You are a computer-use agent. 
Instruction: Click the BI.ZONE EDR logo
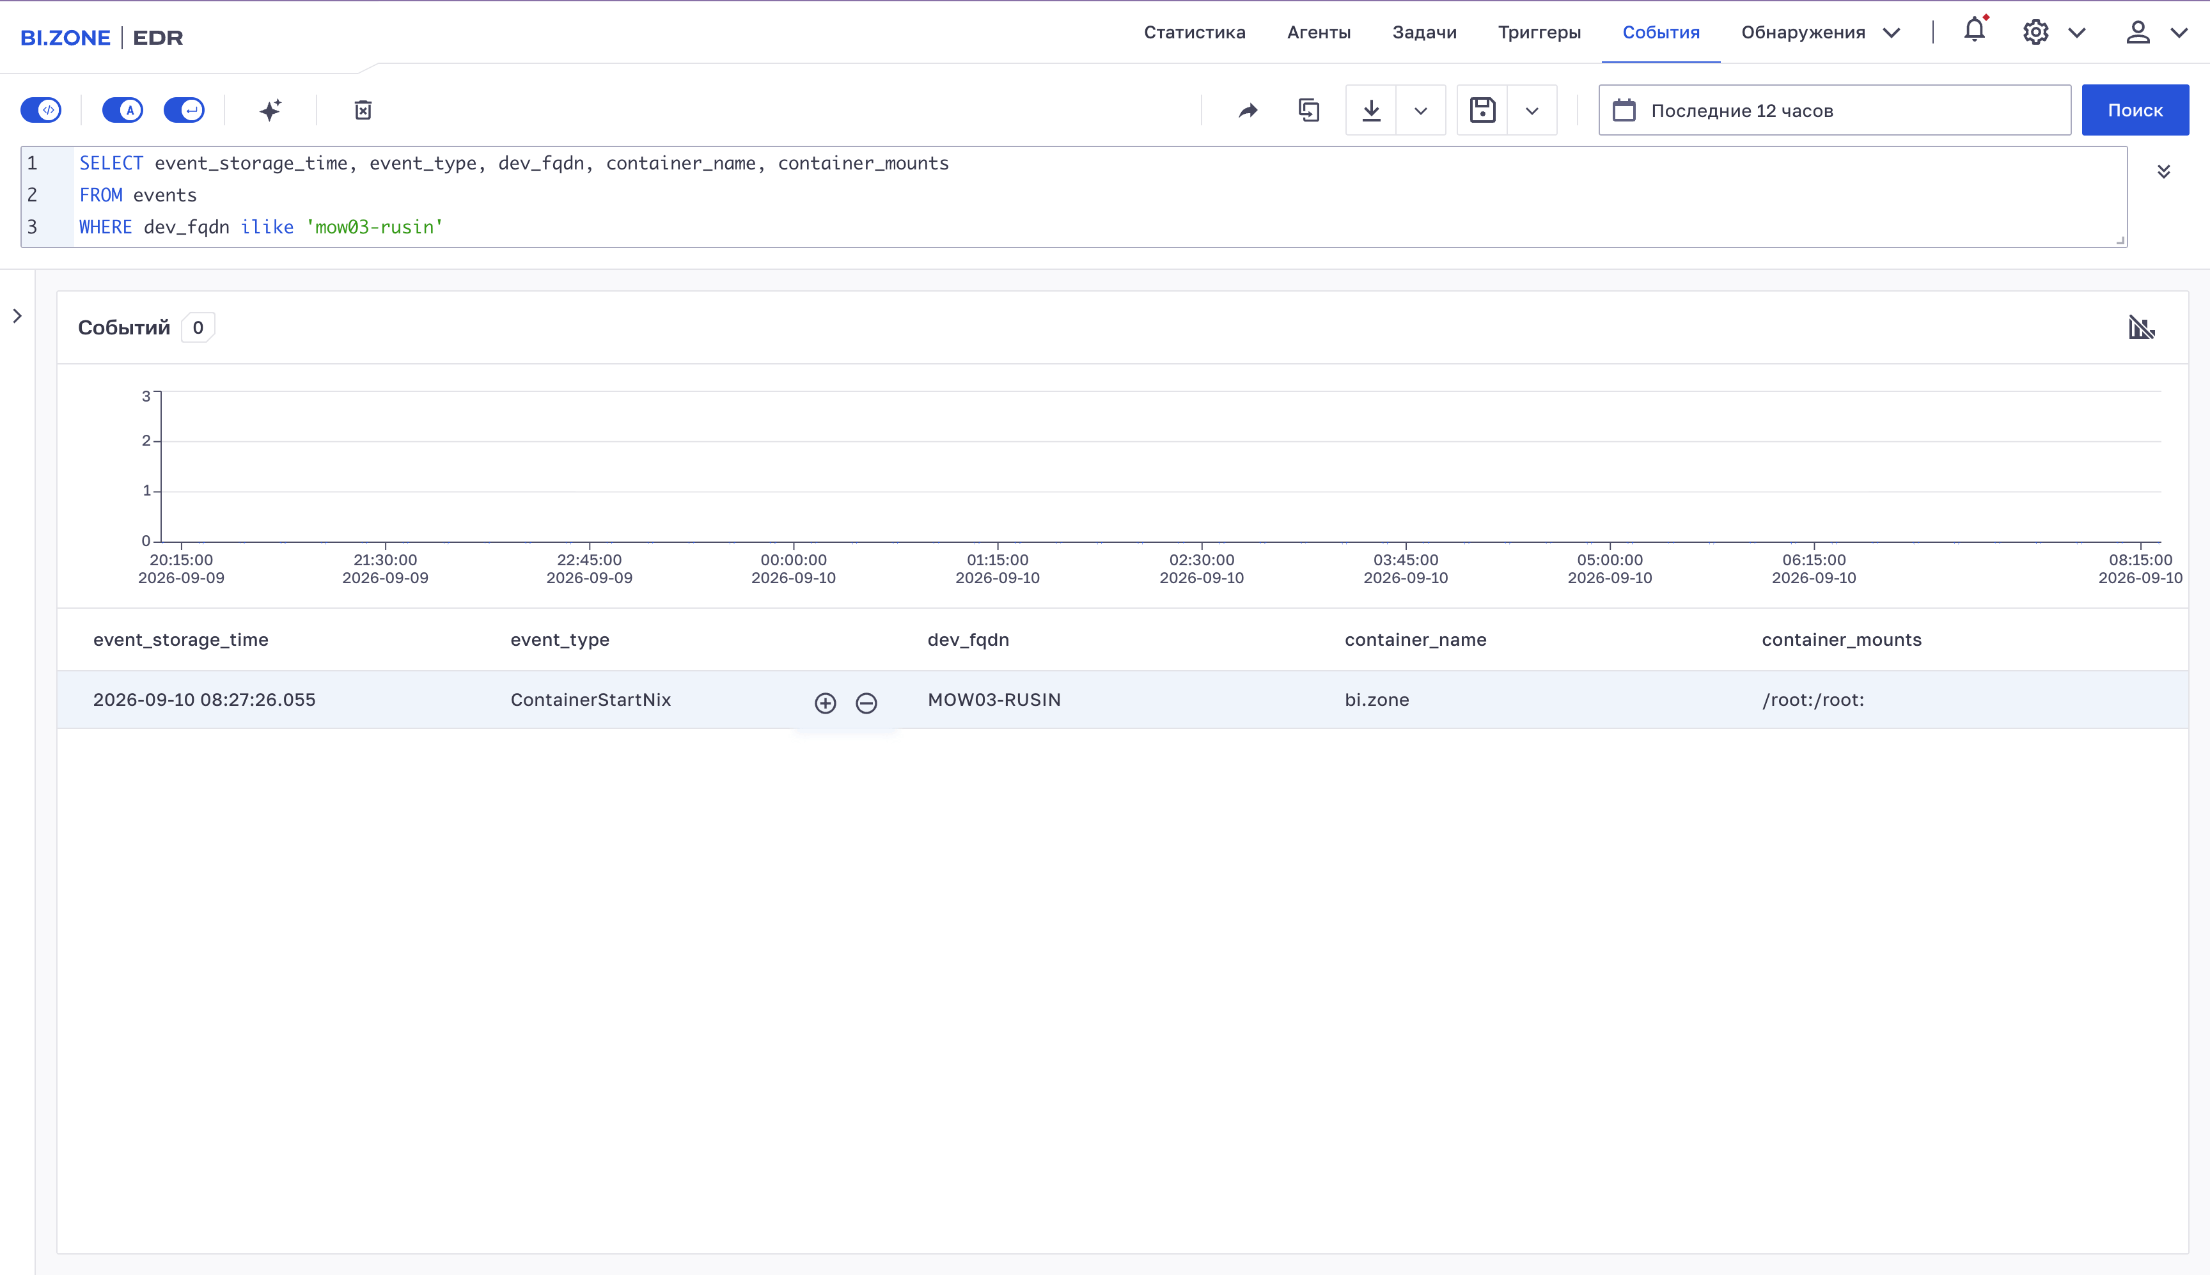[x=102, y=38]
